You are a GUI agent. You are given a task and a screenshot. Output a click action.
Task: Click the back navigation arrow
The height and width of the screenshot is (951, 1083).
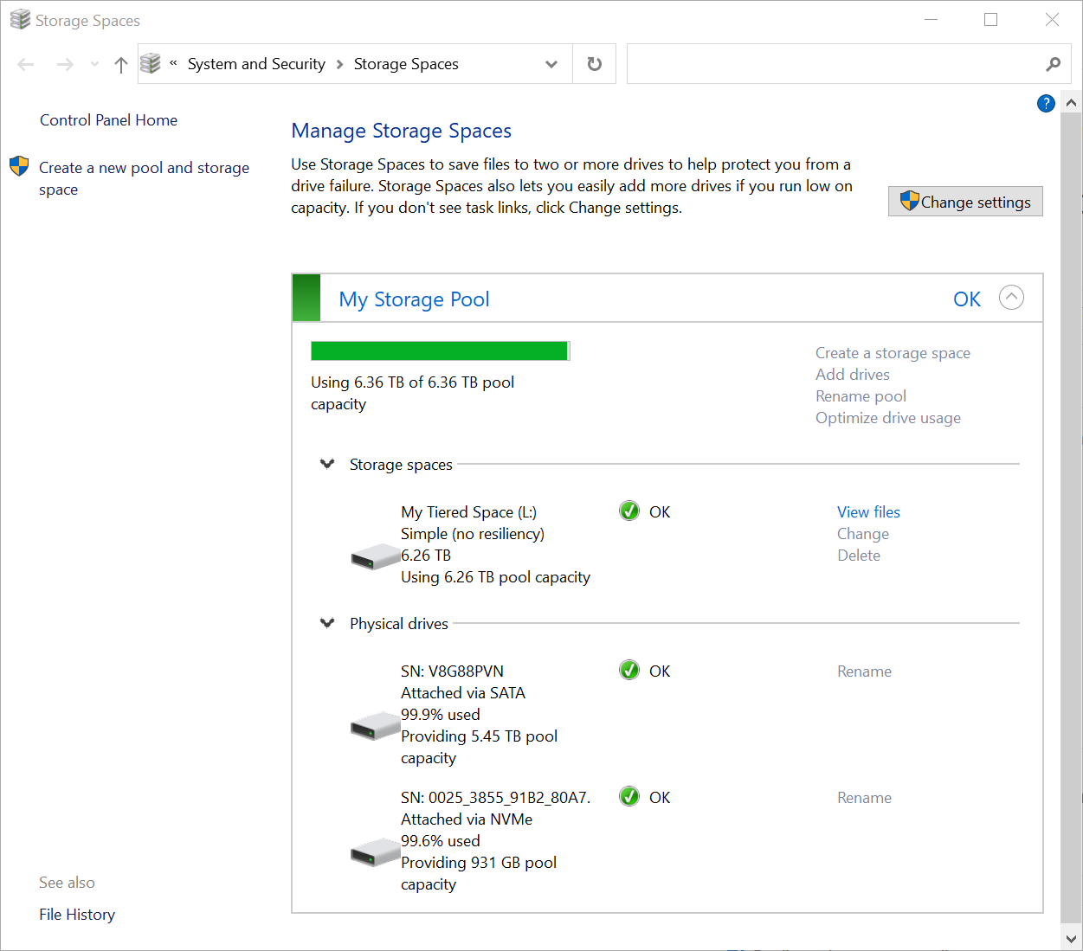25,64
